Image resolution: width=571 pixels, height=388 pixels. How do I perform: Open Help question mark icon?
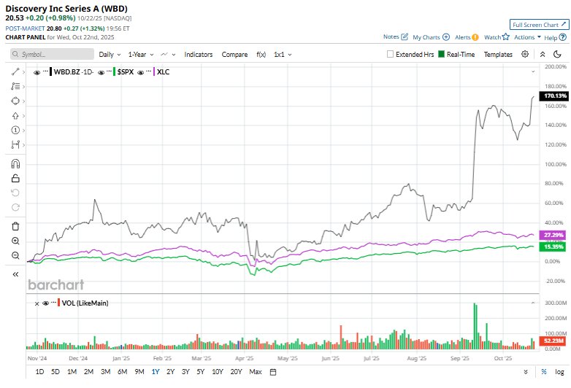(x=563, y=37)
